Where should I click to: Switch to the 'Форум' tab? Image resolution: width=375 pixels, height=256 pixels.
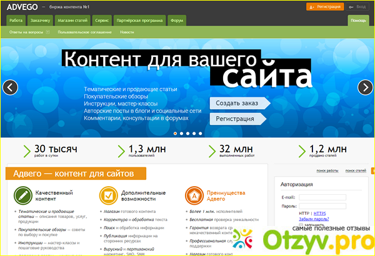(176, 21)
